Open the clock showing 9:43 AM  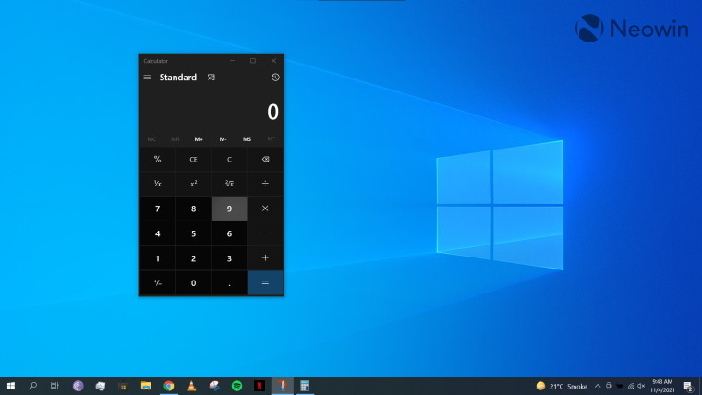pyautogui.click(x=662, y=386)
